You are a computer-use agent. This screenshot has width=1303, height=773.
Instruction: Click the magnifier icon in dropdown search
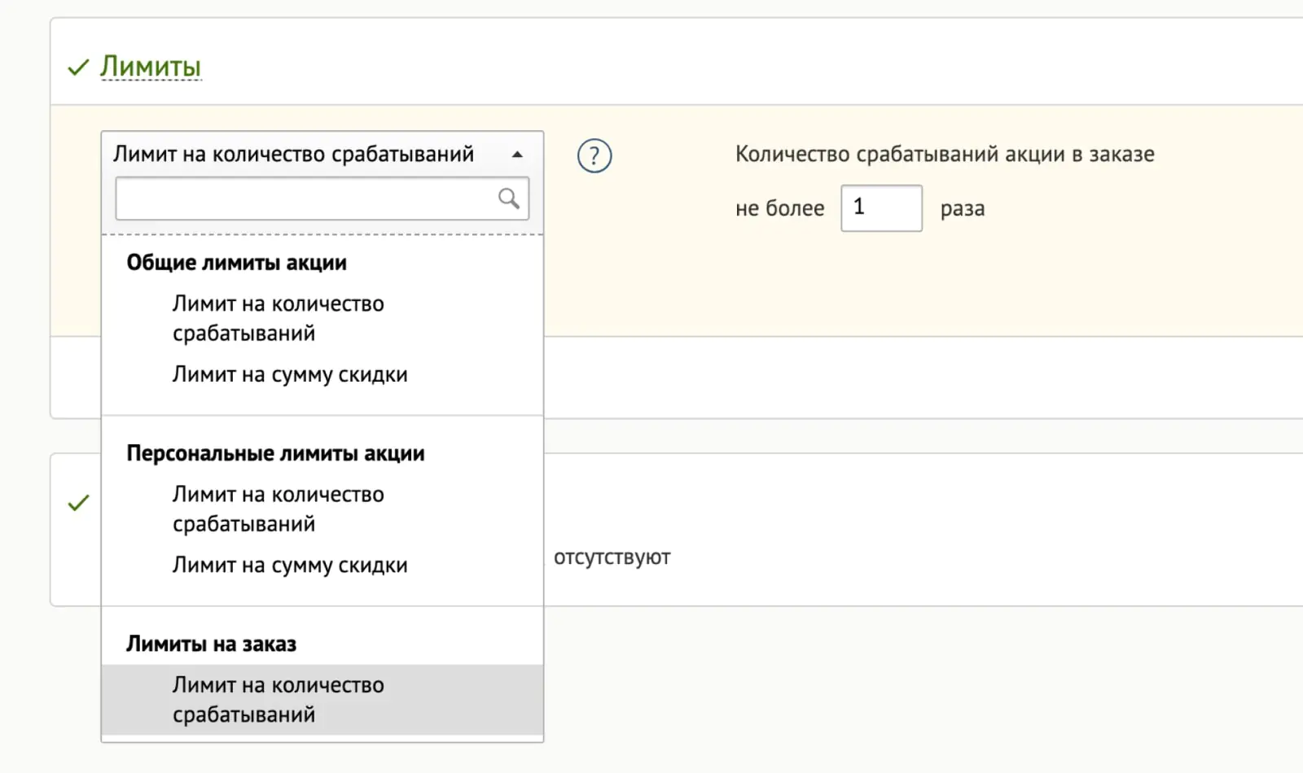509,199
